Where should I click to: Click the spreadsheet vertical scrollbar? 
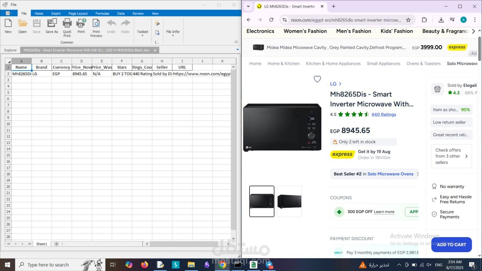pyautogui.click(x=233, y=151)
